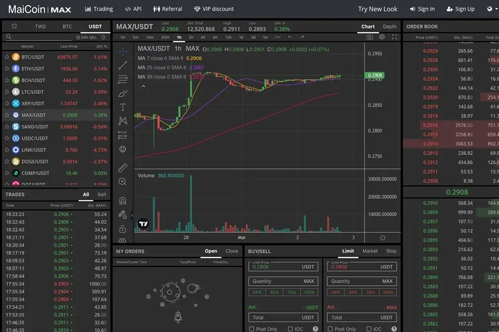Select the trend line drawing tool
The width and height of the screenshot is (499, 332).
pyautogui.click(x=122, y=65)
